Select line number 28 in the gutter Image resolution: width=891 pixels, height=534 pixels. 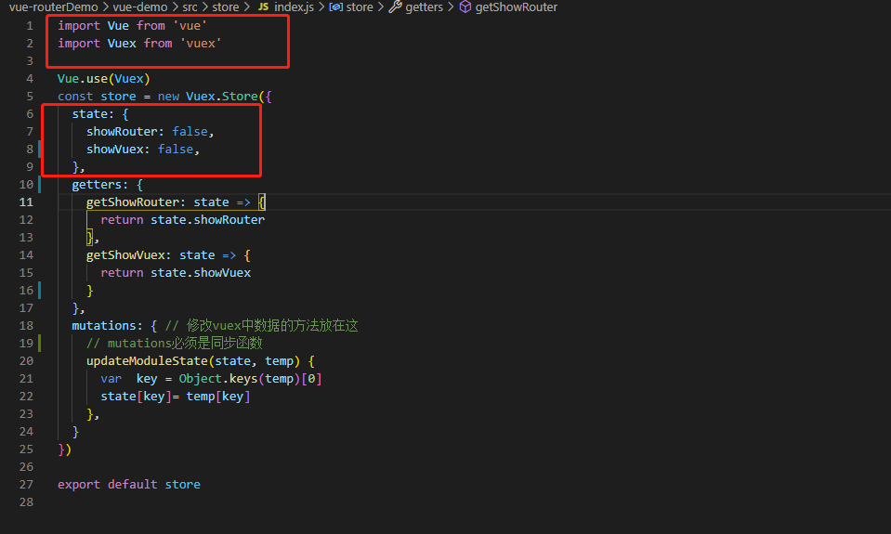click(x=26, y=502)
